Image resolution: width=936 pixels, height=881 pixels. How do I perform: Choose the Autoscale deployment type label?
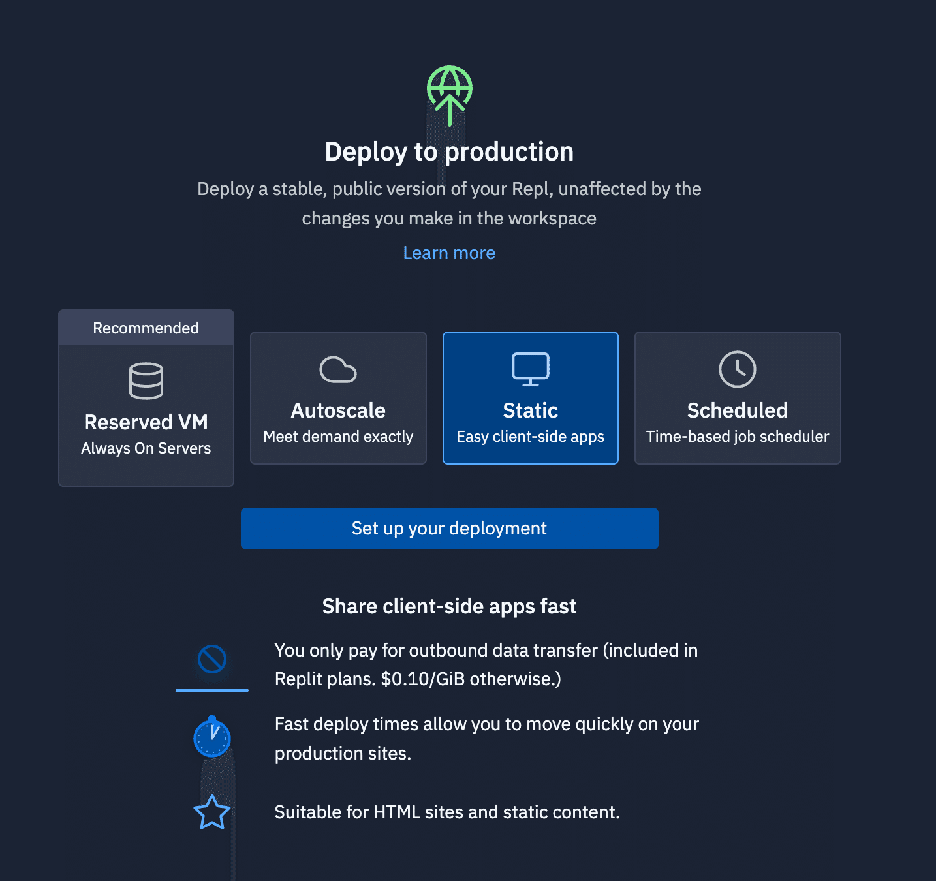pyautogui.click(x=338, y=410)
